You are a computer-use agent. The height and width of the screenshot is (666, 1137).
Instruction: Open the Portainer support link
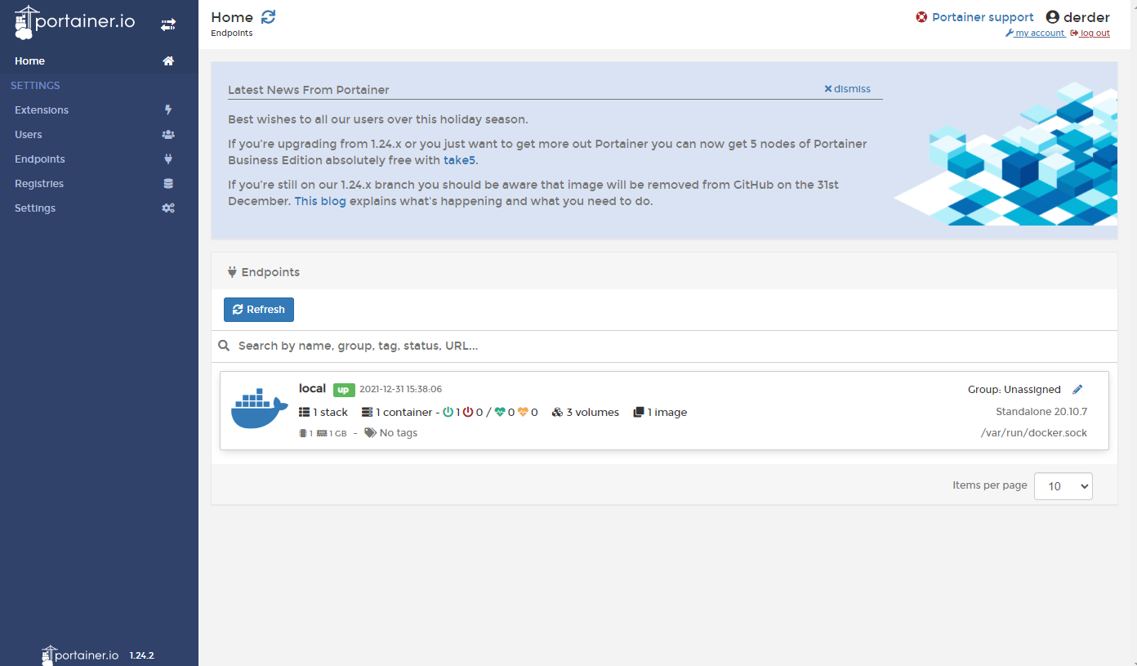point(983,17)
